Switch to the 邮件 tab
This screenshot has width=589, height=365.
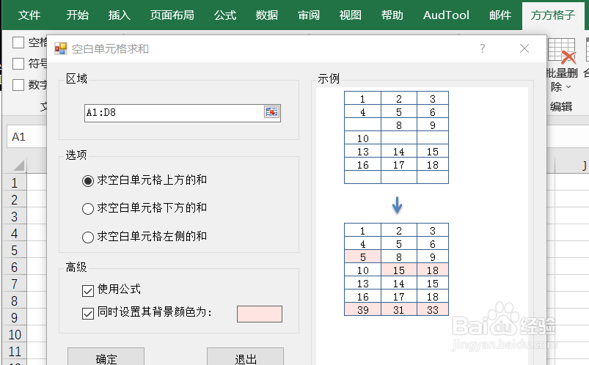point(500,15)
